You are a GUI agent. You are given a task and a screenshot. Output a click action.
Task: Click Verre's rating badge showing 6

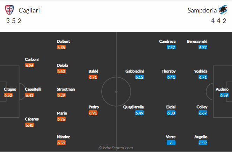click(x=171, y=143)
